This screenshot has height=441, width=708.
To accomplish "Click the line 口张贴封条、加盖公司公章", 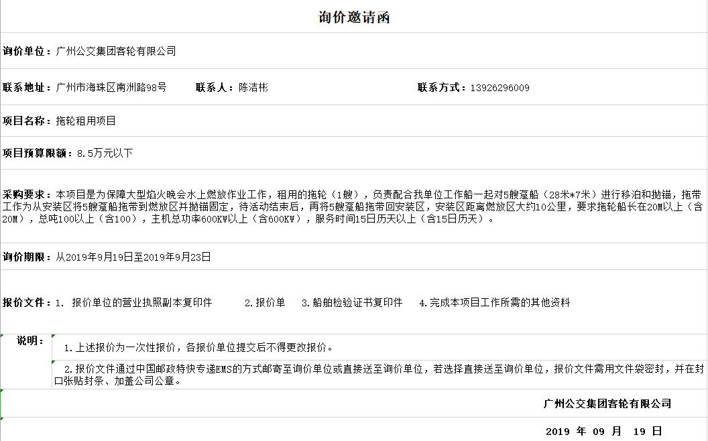I will pyautogui.click(x=118, y=381).
